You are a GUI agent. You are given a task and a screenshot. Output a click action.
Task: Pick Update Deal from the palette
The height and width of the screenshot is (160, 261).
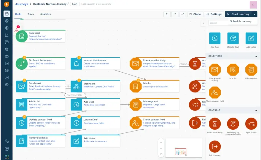point(233,39)
